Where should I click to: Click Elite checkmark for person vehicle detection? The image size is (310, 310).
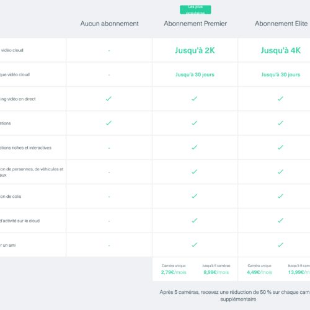pyautogui.click(x=280, y=172)
